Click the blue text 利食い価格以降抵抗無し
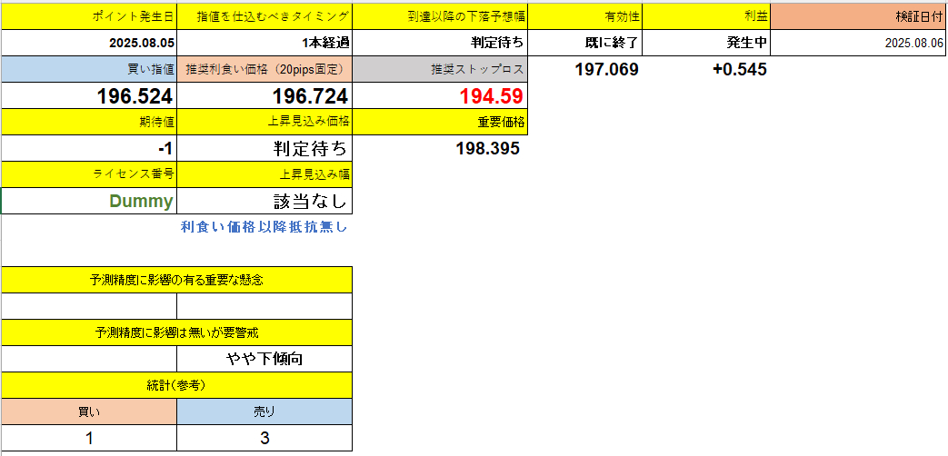This screenshot has width=948, height=456. [264, 228]
